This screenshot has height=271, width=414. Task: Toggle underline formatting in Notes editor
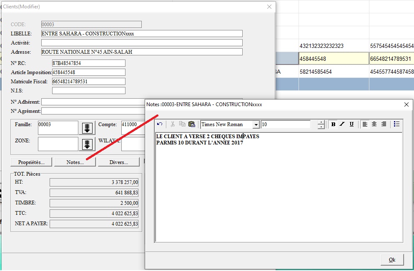[351, 124]
